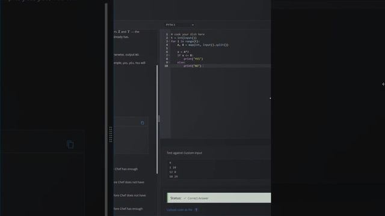Click the '10 29' custom input row

click(173, 176)
